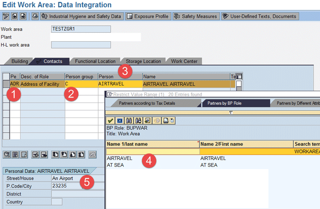The height and width of the screenshot is (209, 320).
Task: Click the print icon in dialog toolbar
Action: coord(165,121)
